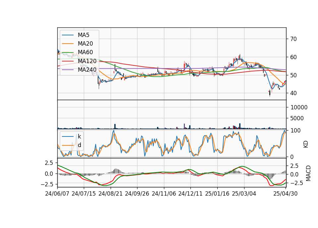The width and height of the screenshot is (318, 228).
Task: Click the k legend label in KD panel
Action: [79, 136]
